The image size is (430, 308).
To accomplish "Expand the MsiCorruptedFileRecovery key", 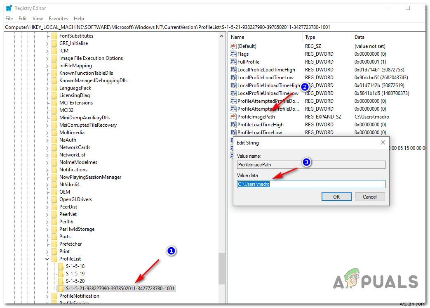I will pyautogui.click(x=47, y=125).
